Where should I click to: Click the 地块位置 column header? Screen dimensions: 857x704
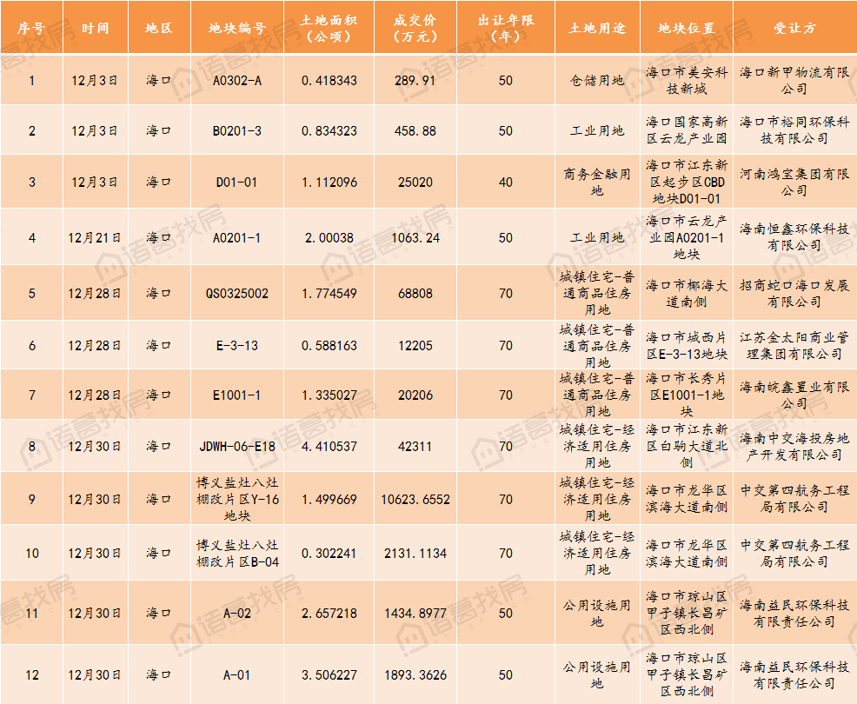(x=687, y=28)
